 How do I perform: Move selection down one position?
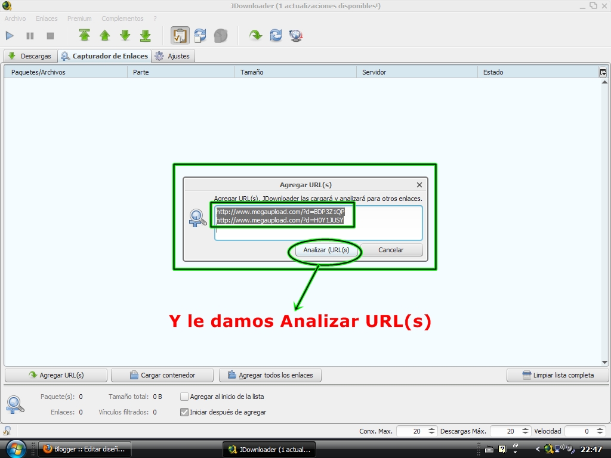click(x=125, y=35)
